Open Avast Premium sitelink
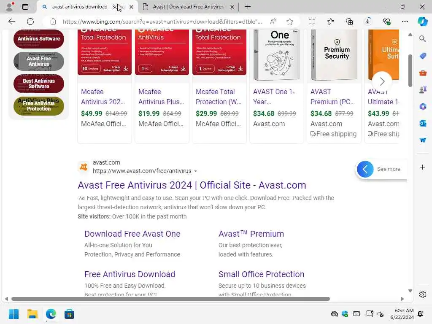Viewport: 432px width, 324px height. point(251,234)
